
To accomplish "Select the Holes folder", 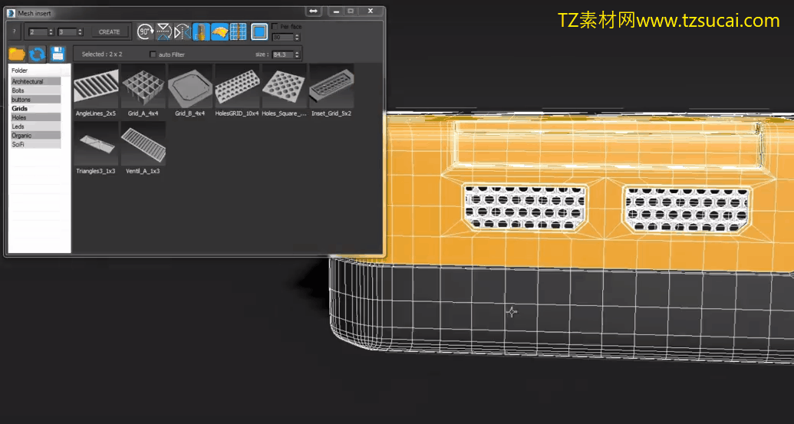I will 35,117.
